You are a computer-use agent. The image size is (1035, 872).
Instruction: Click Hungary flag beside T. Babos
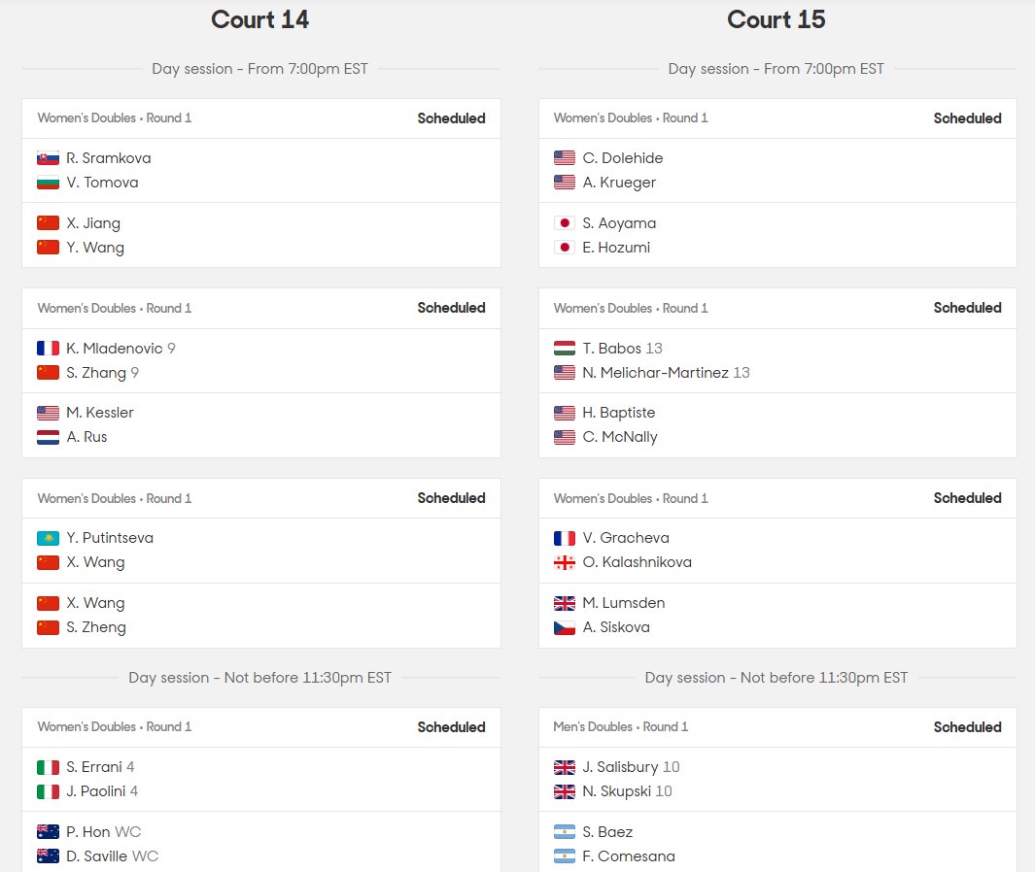565,349
